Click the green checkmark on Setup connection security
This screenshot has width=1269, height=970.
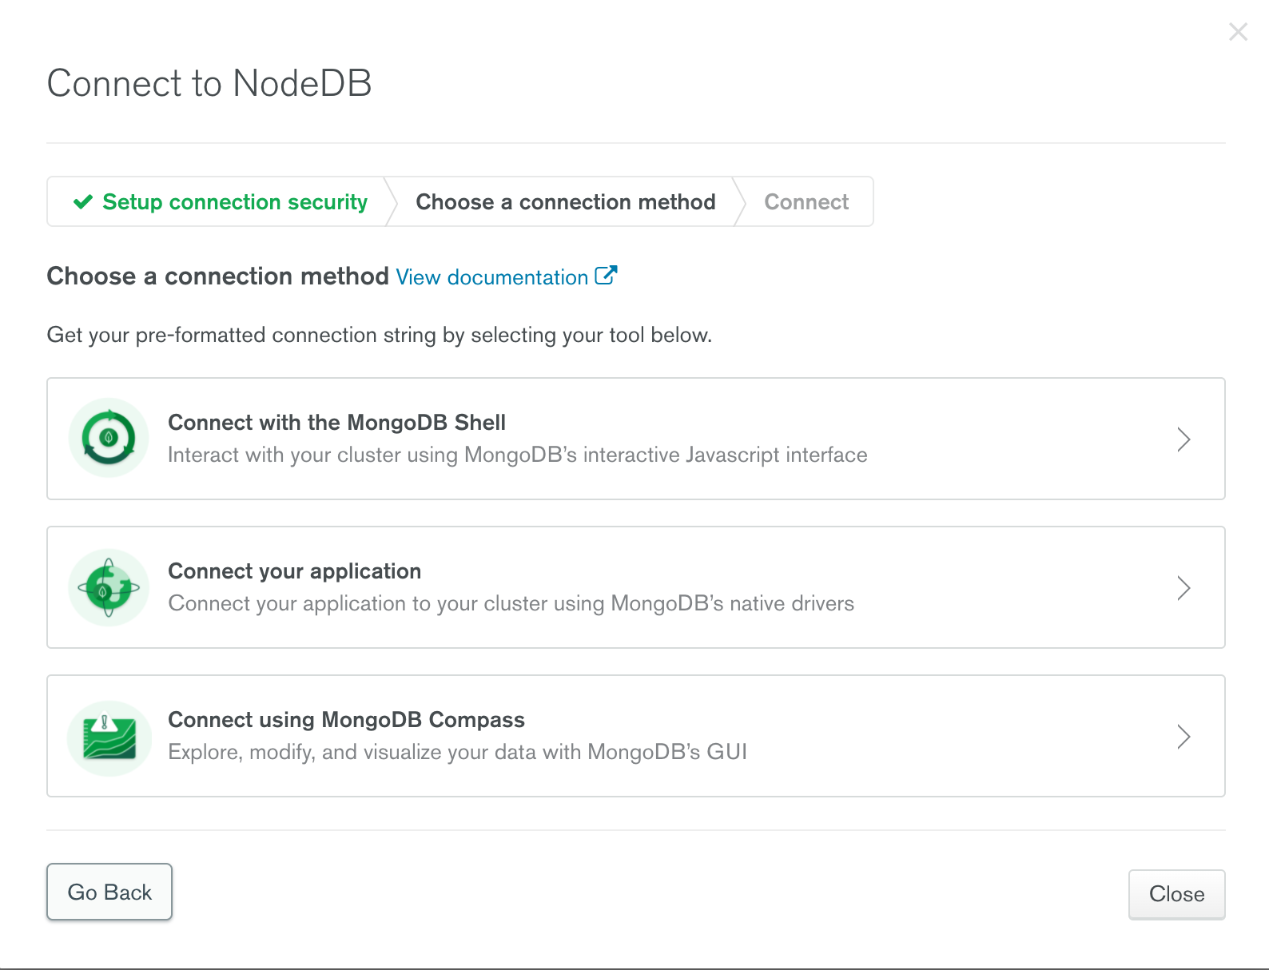pyautogui.click(x=83, y=202)
